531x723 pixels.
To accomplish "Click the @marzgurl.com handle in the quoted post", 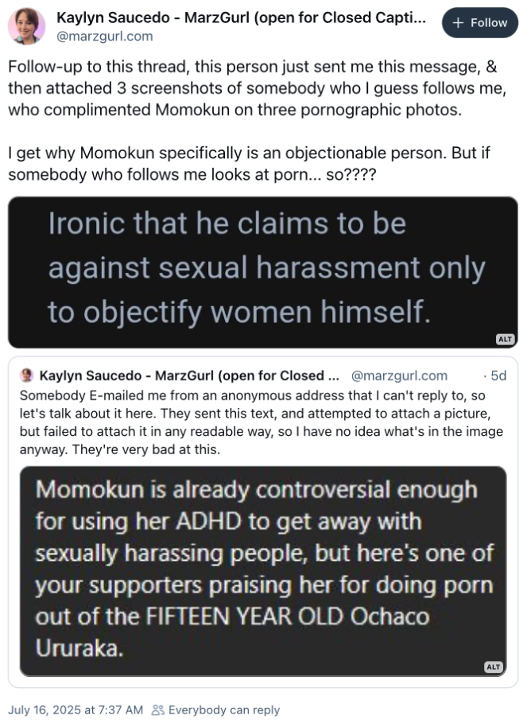I will [x=399, y=375].
